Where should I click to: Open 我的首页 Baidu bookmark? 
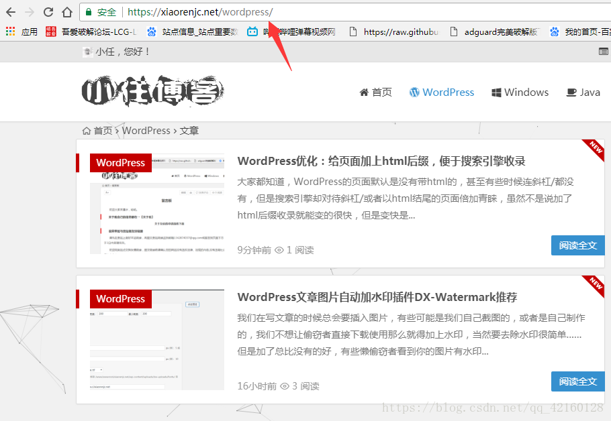pos(580,32)
